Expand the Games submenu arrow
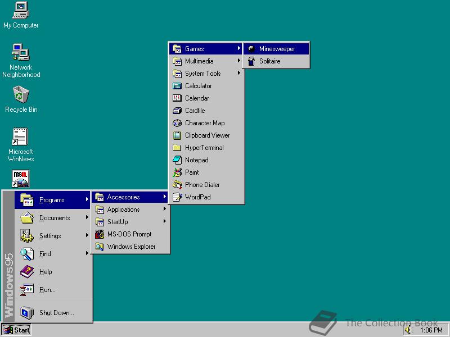Viewport: 450px width, 337px height. 238,48
